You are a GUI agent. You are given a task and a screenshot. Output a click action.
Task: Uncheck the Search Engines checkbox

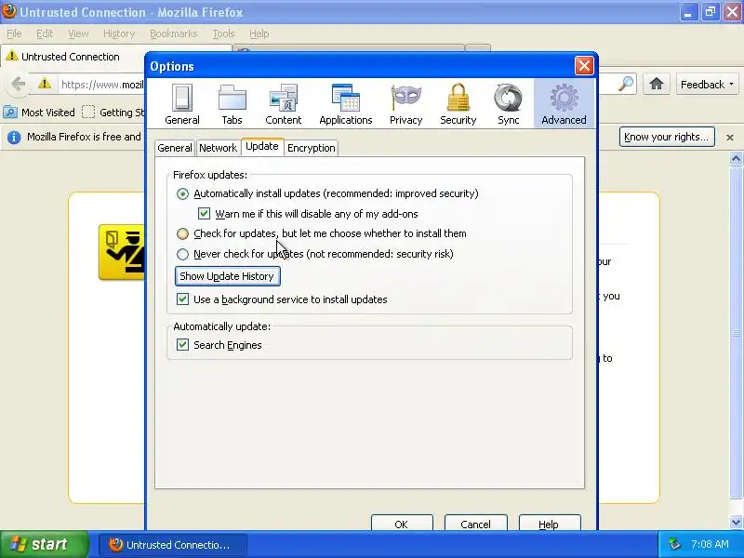pyautogui.click(x=182, y=344)
